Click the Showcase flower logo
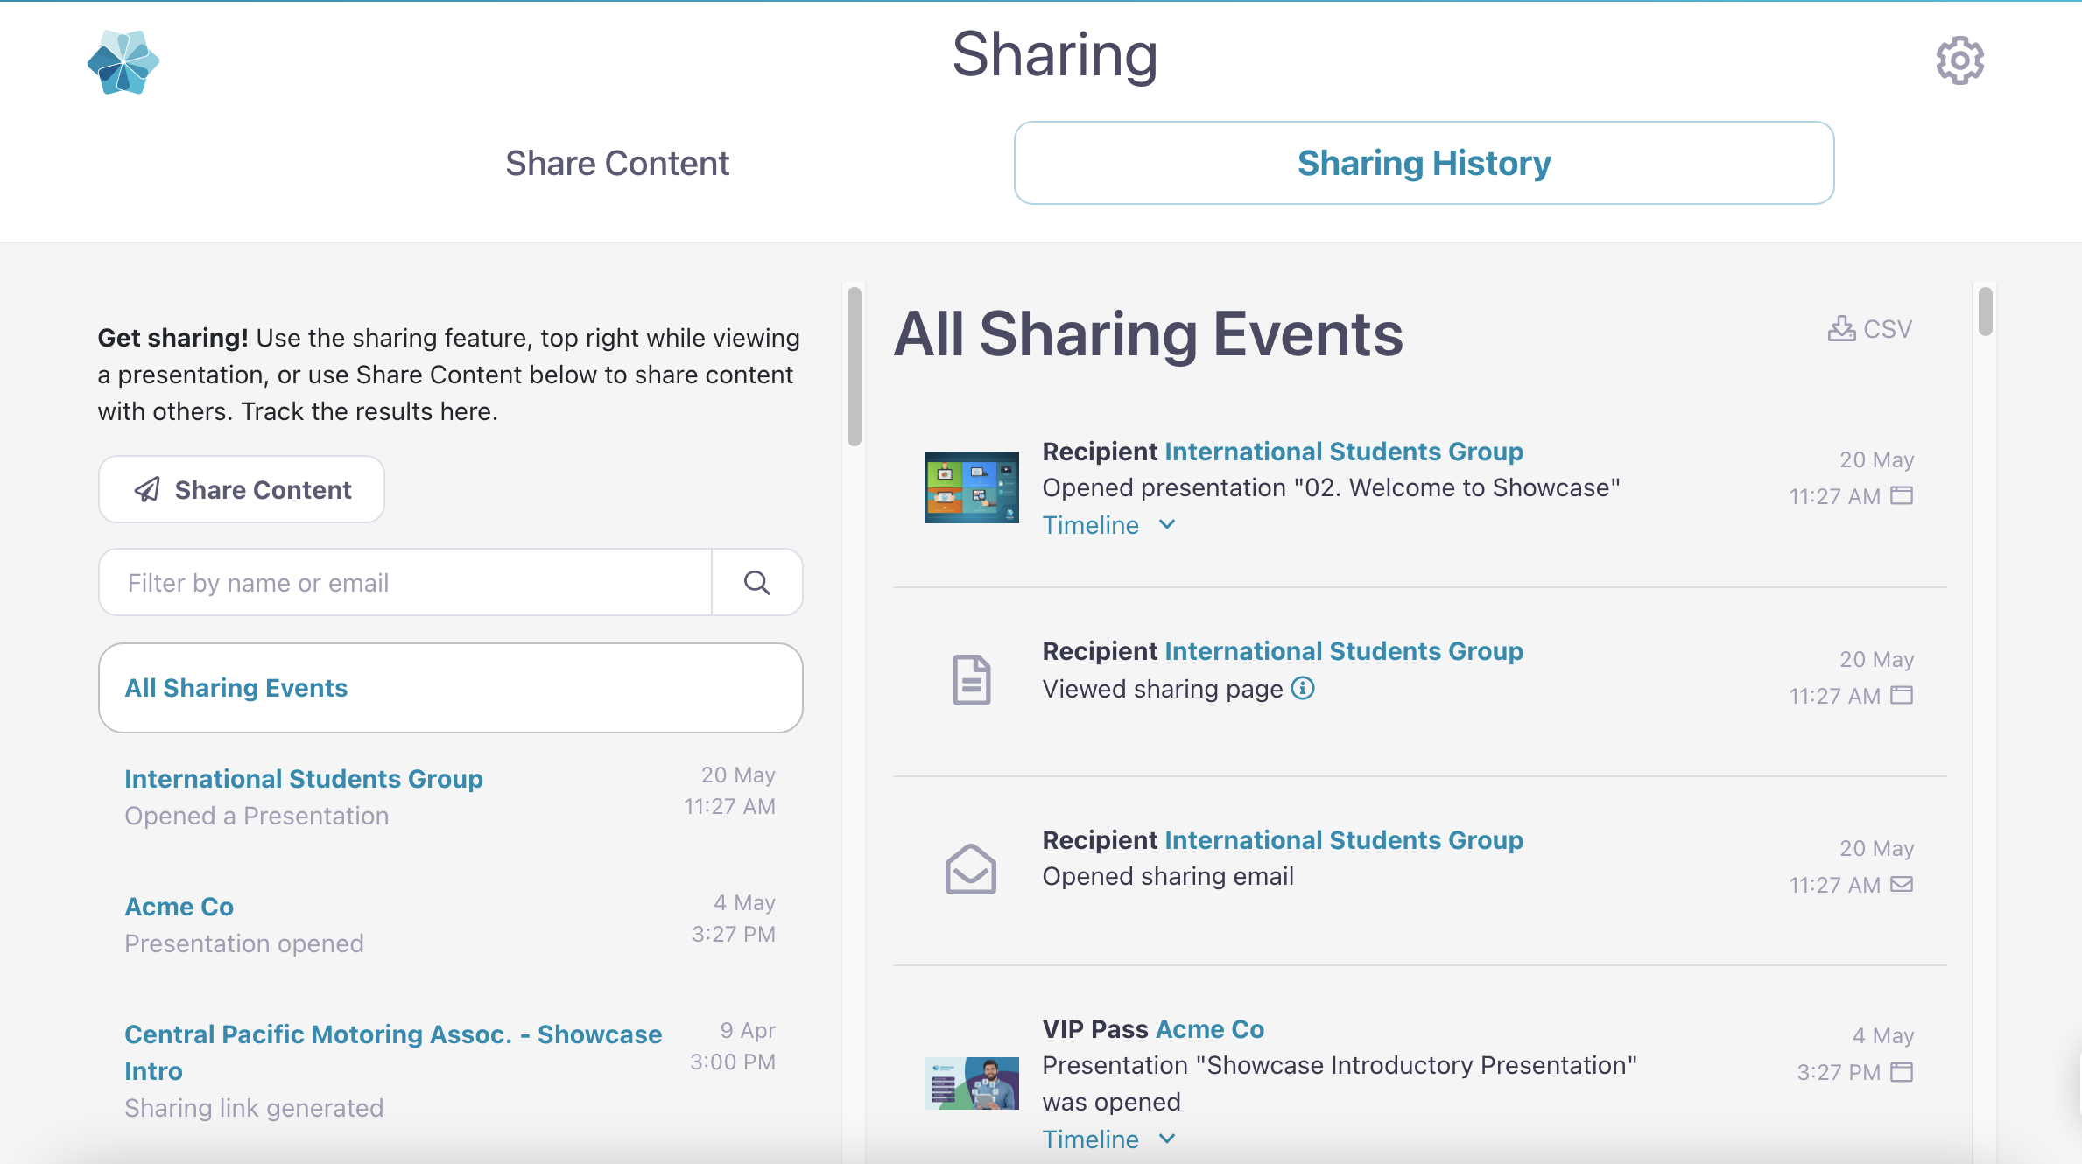The height and width of the screenshot is (1164, 2082). pos(123,62)
